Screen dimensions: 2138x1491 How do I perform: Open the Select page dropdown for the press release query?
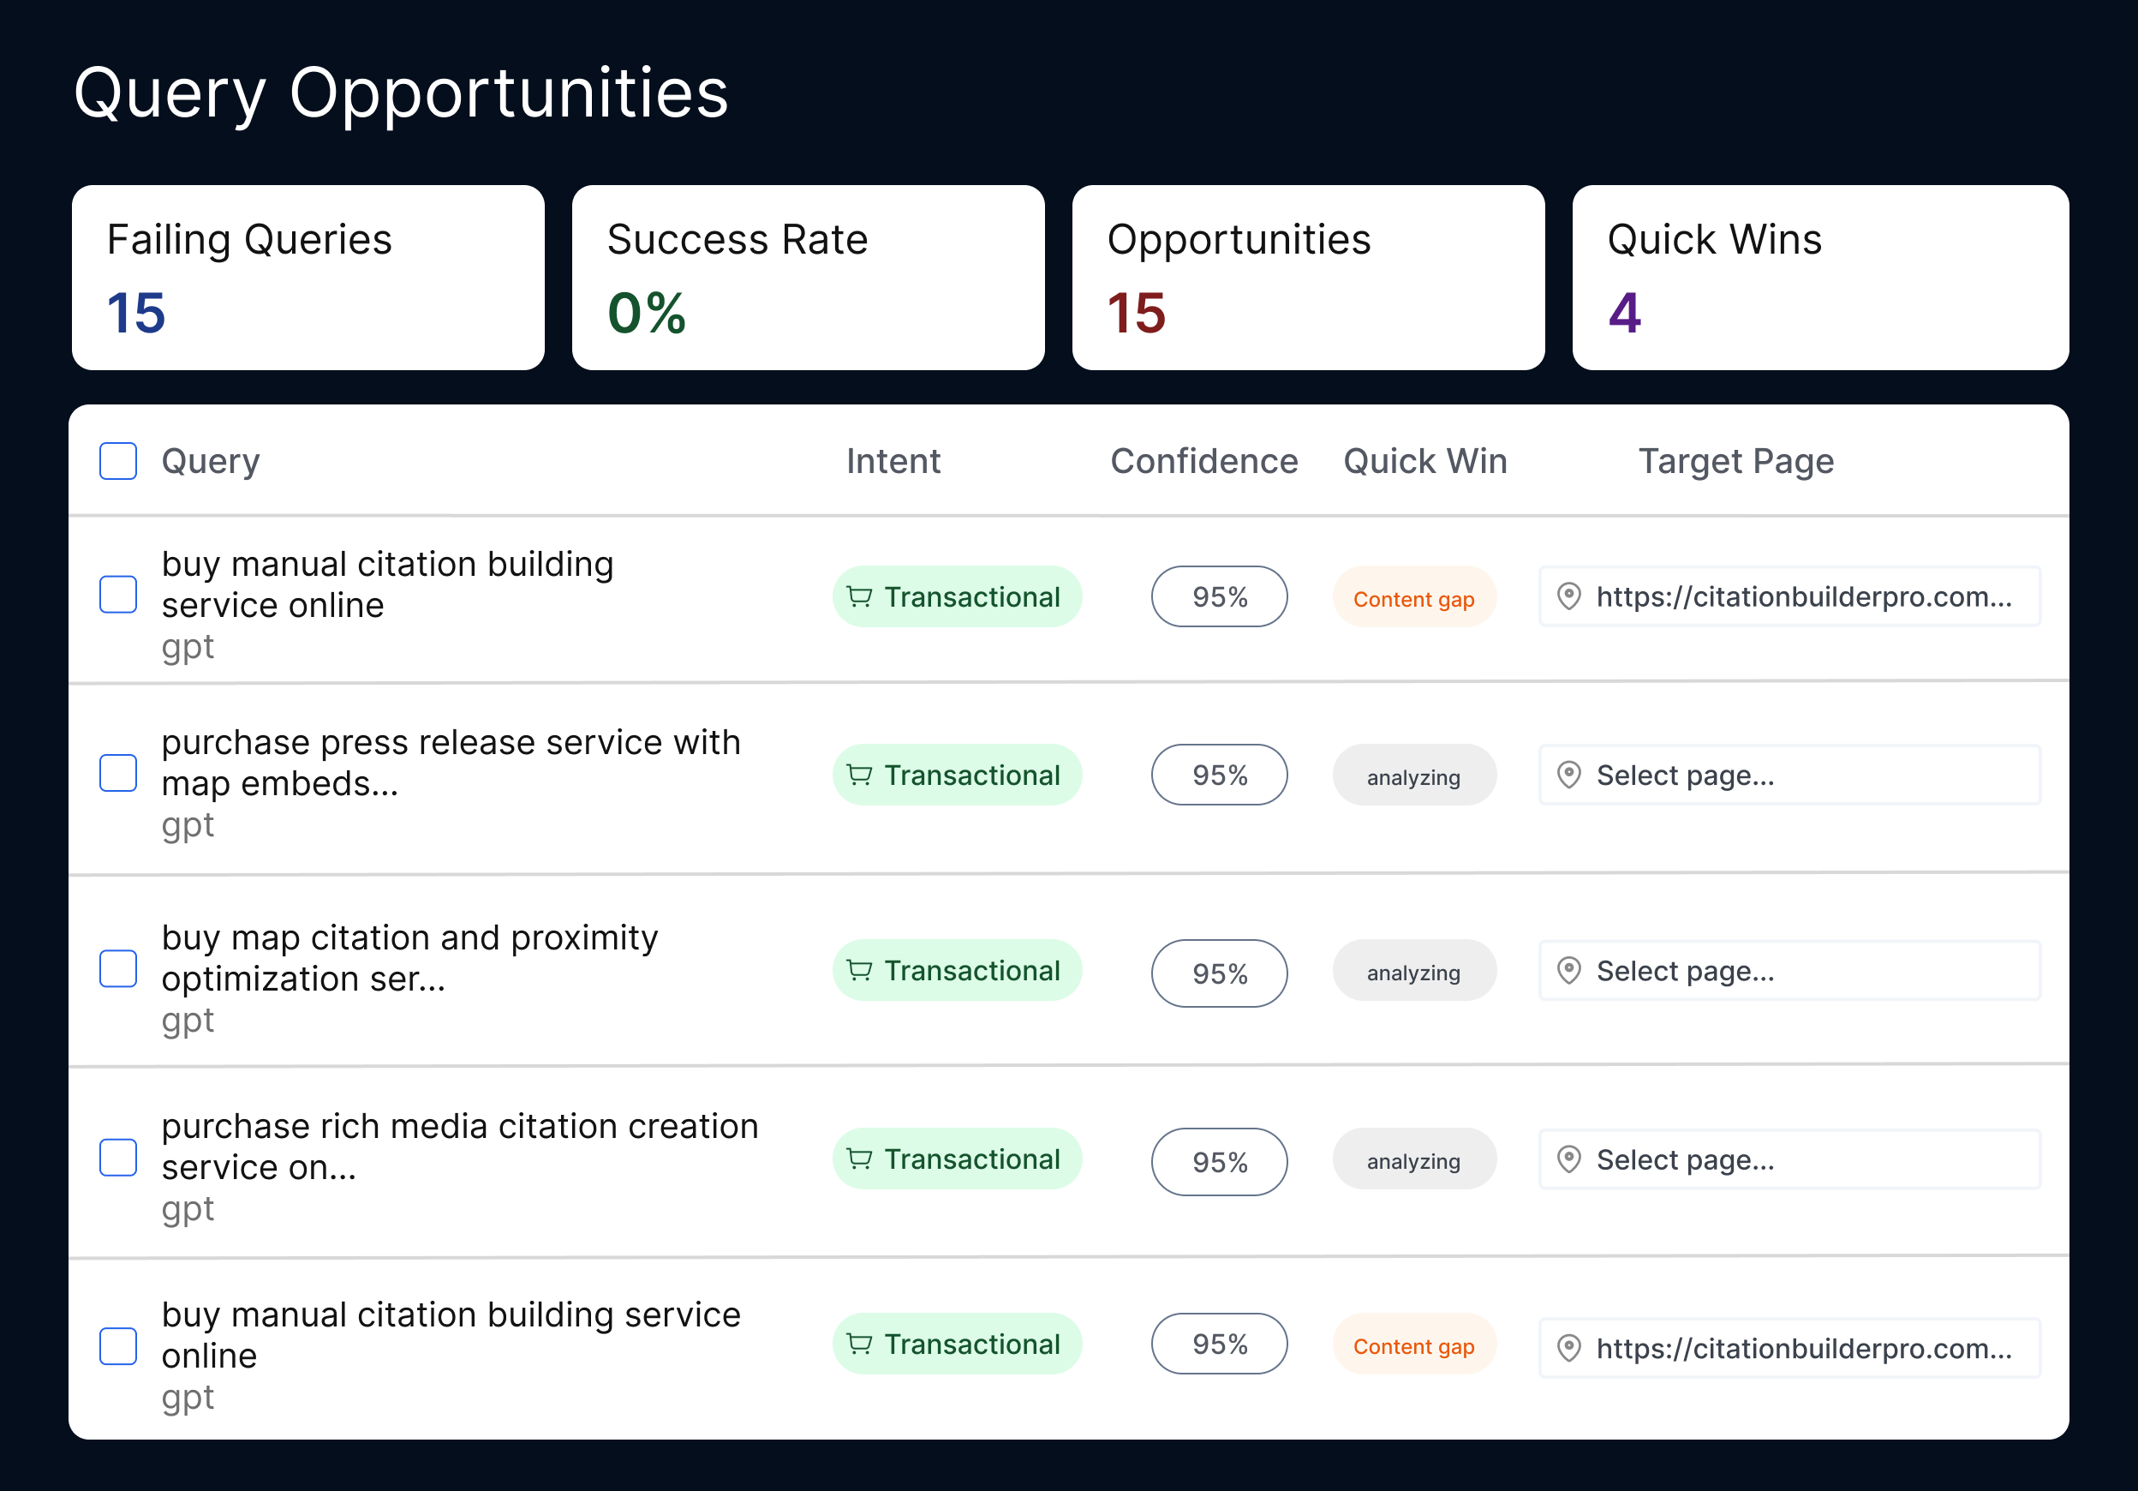pyautogui.click(x=1788, y=775)
